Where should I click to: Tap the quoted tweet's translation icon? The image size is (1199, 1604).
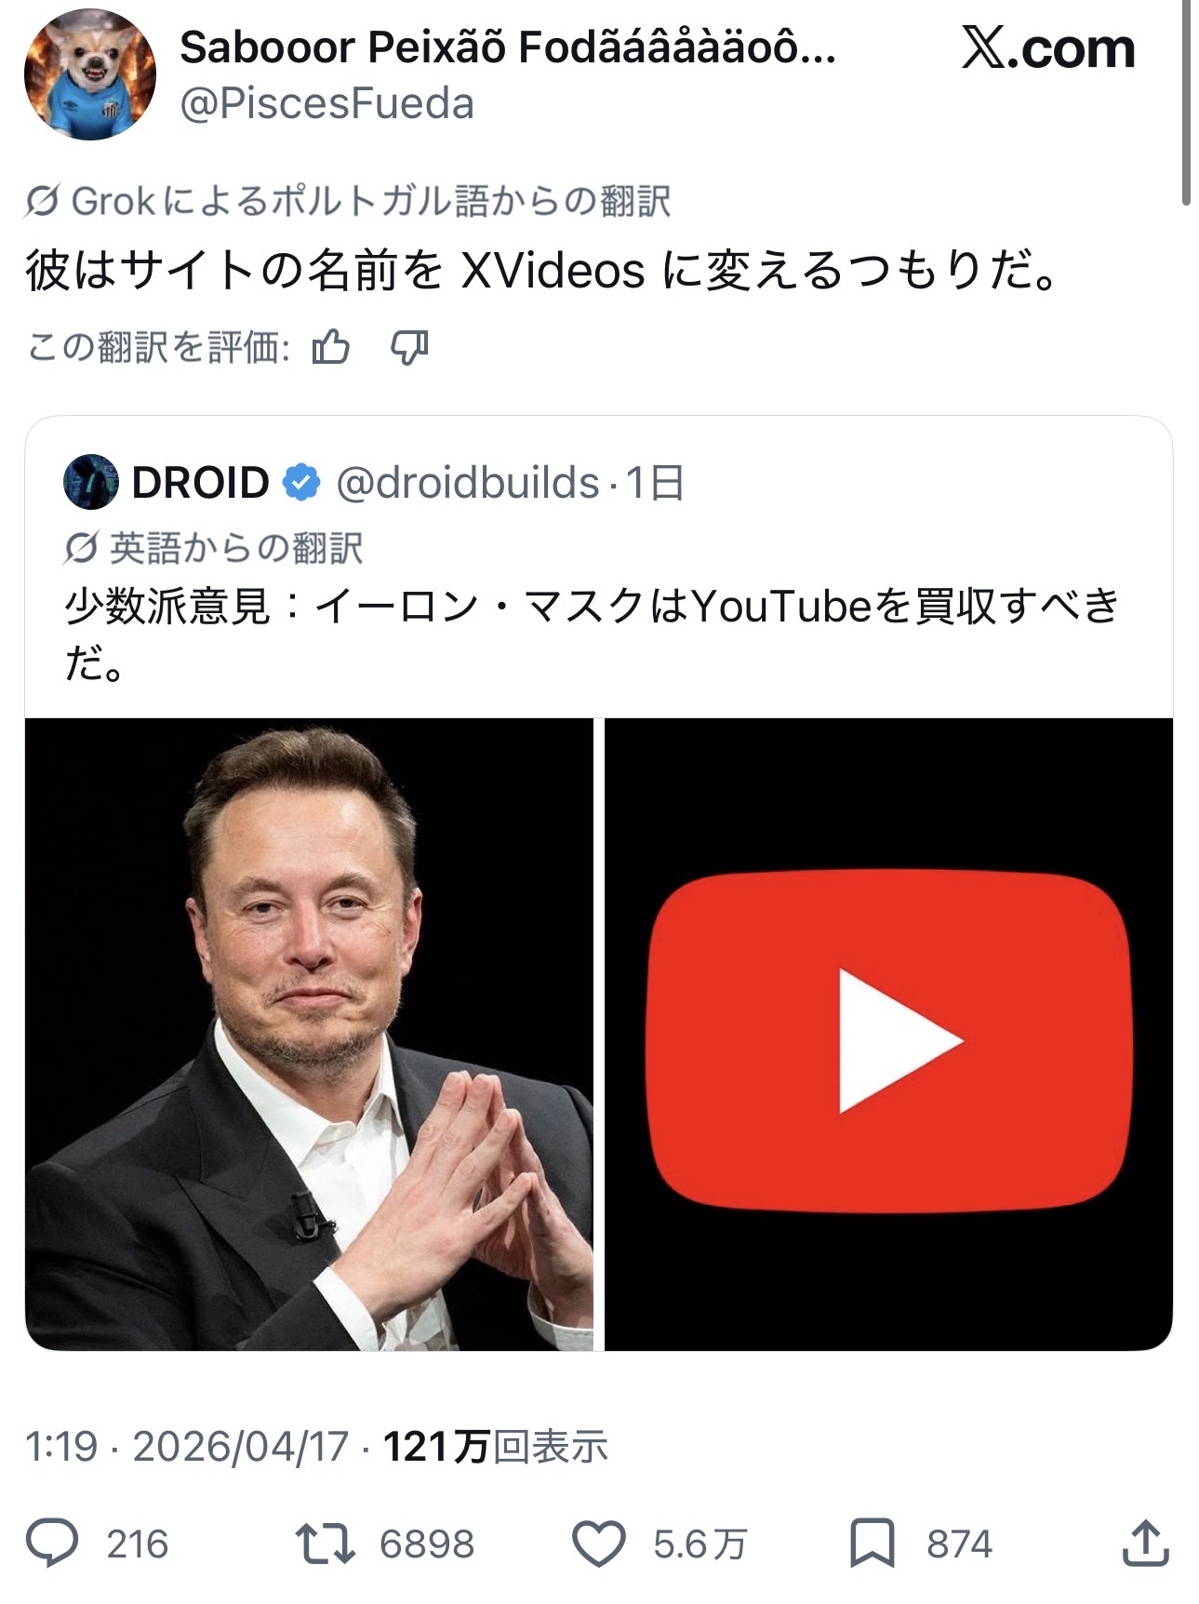pyautogui.click(x=81, y=549)
